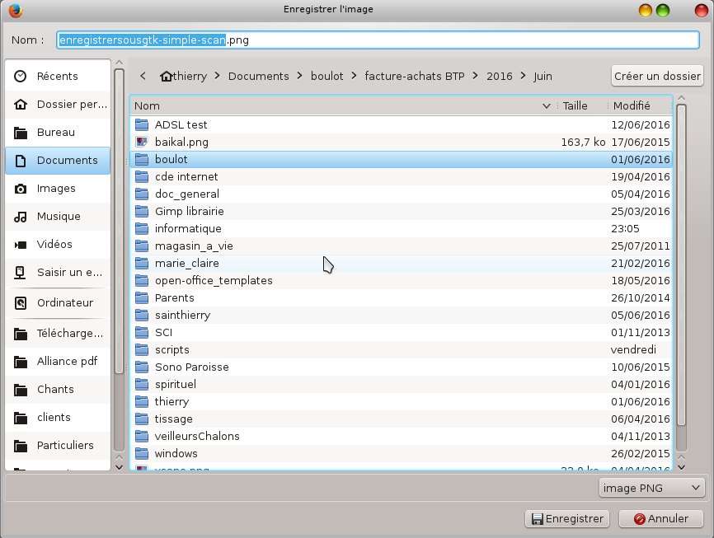Select the Bureau folder icon in sidebar

(21, 133)
